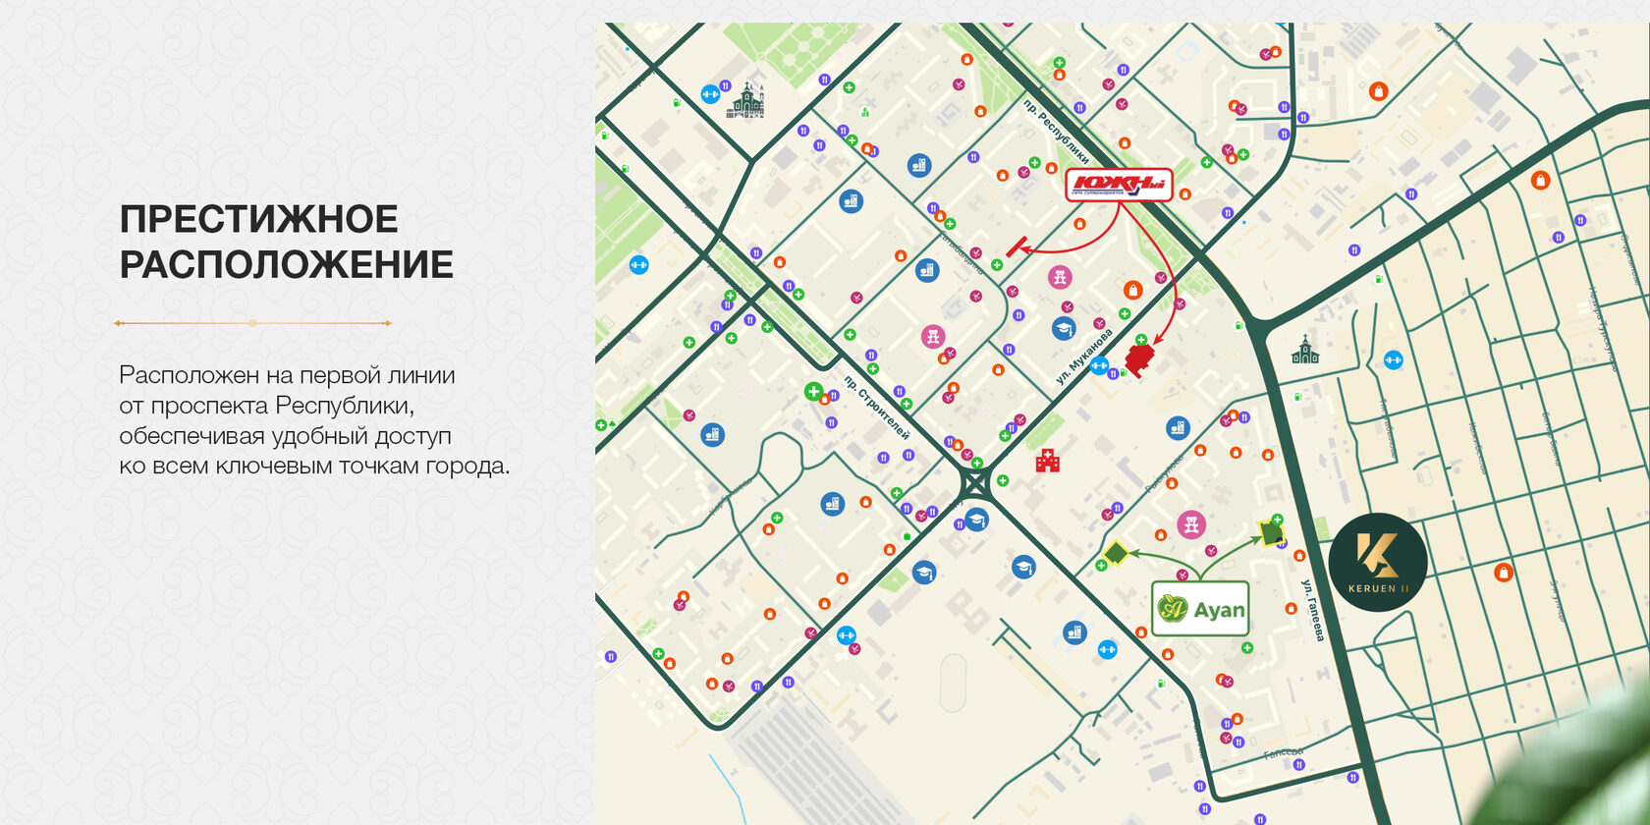Click the 'ул. Муканова' street label

tap(1084, 356)
